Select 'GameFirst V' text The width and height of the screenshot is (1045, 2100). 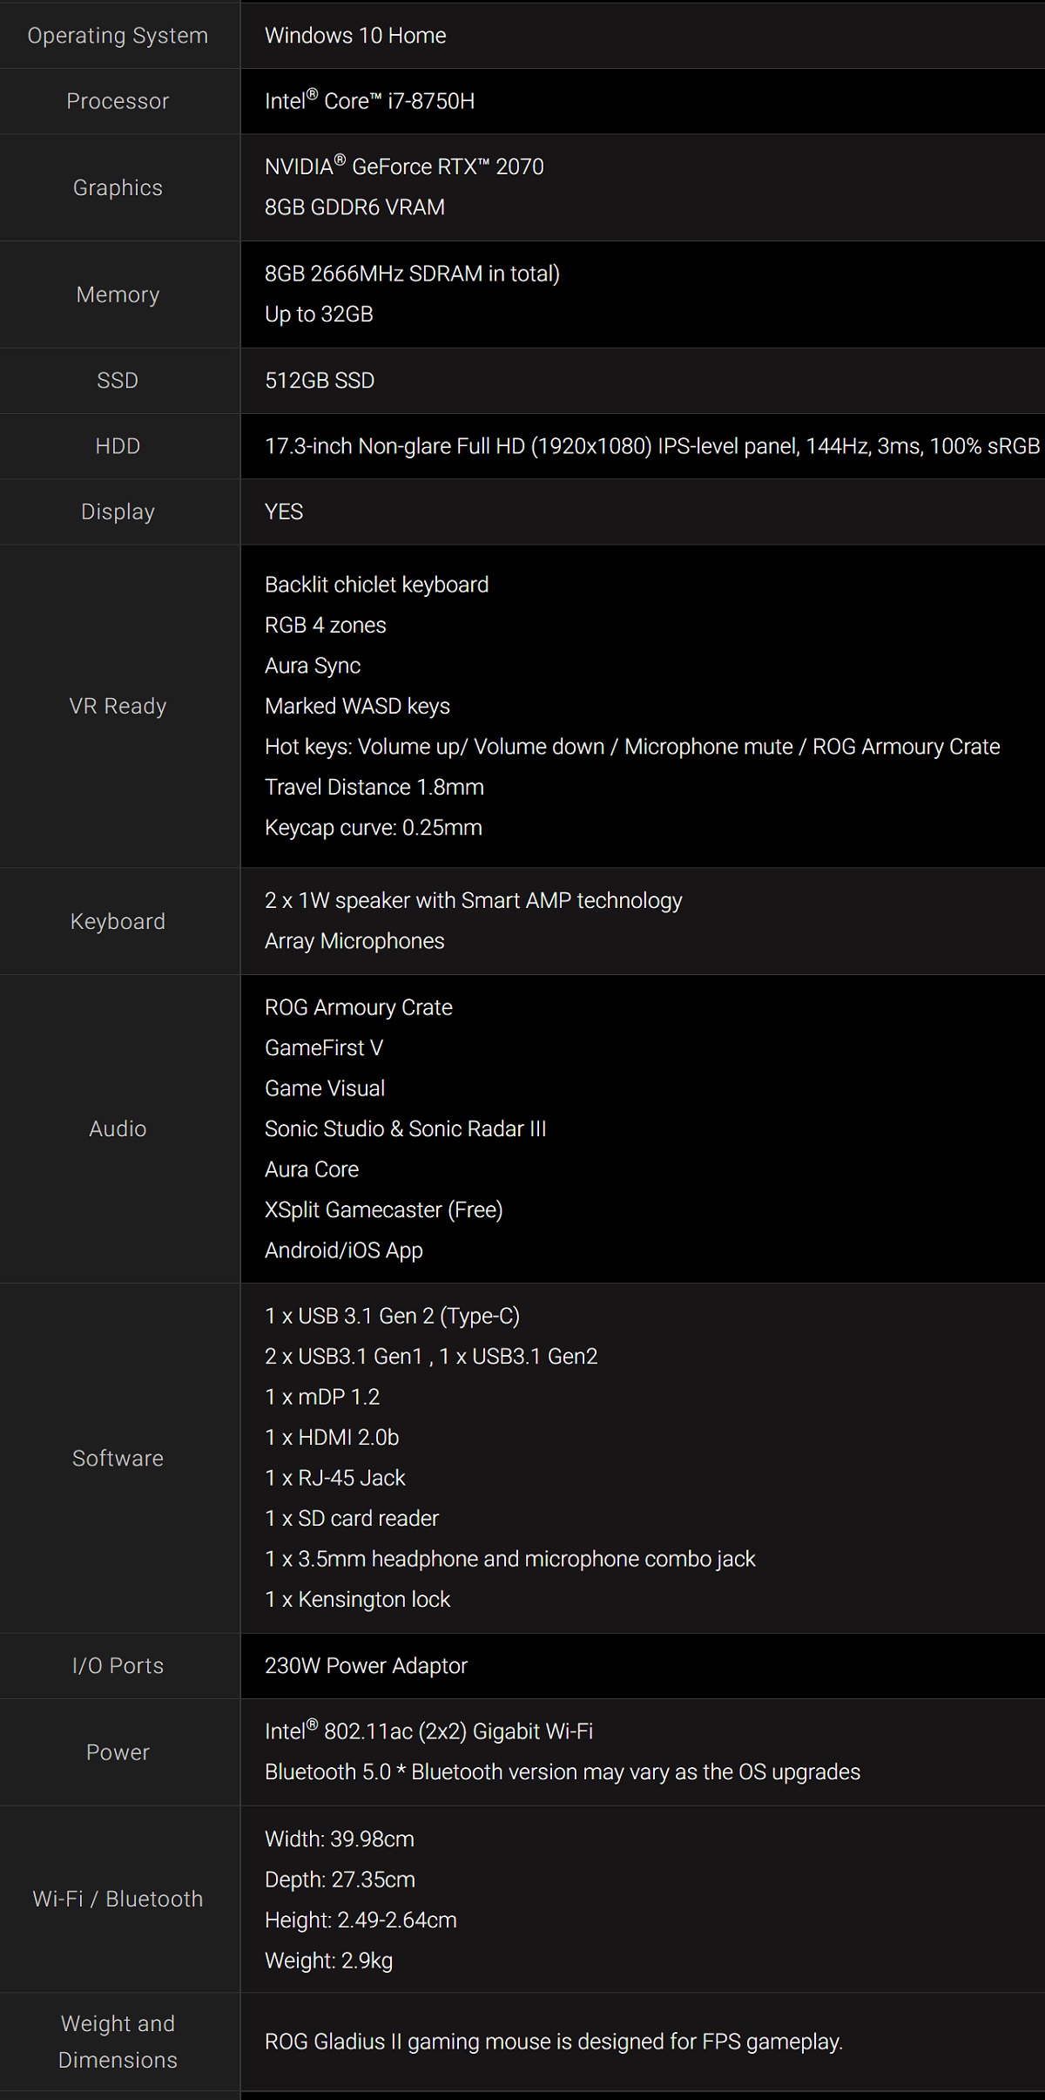coord(324,1048)
